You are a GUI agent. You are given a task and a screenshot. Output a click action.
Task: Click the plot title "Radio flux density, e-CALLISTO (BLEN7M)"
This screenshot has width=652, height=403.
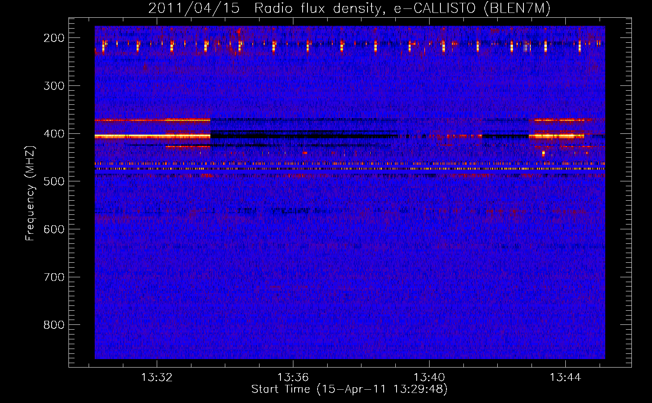tap(402, 8)
